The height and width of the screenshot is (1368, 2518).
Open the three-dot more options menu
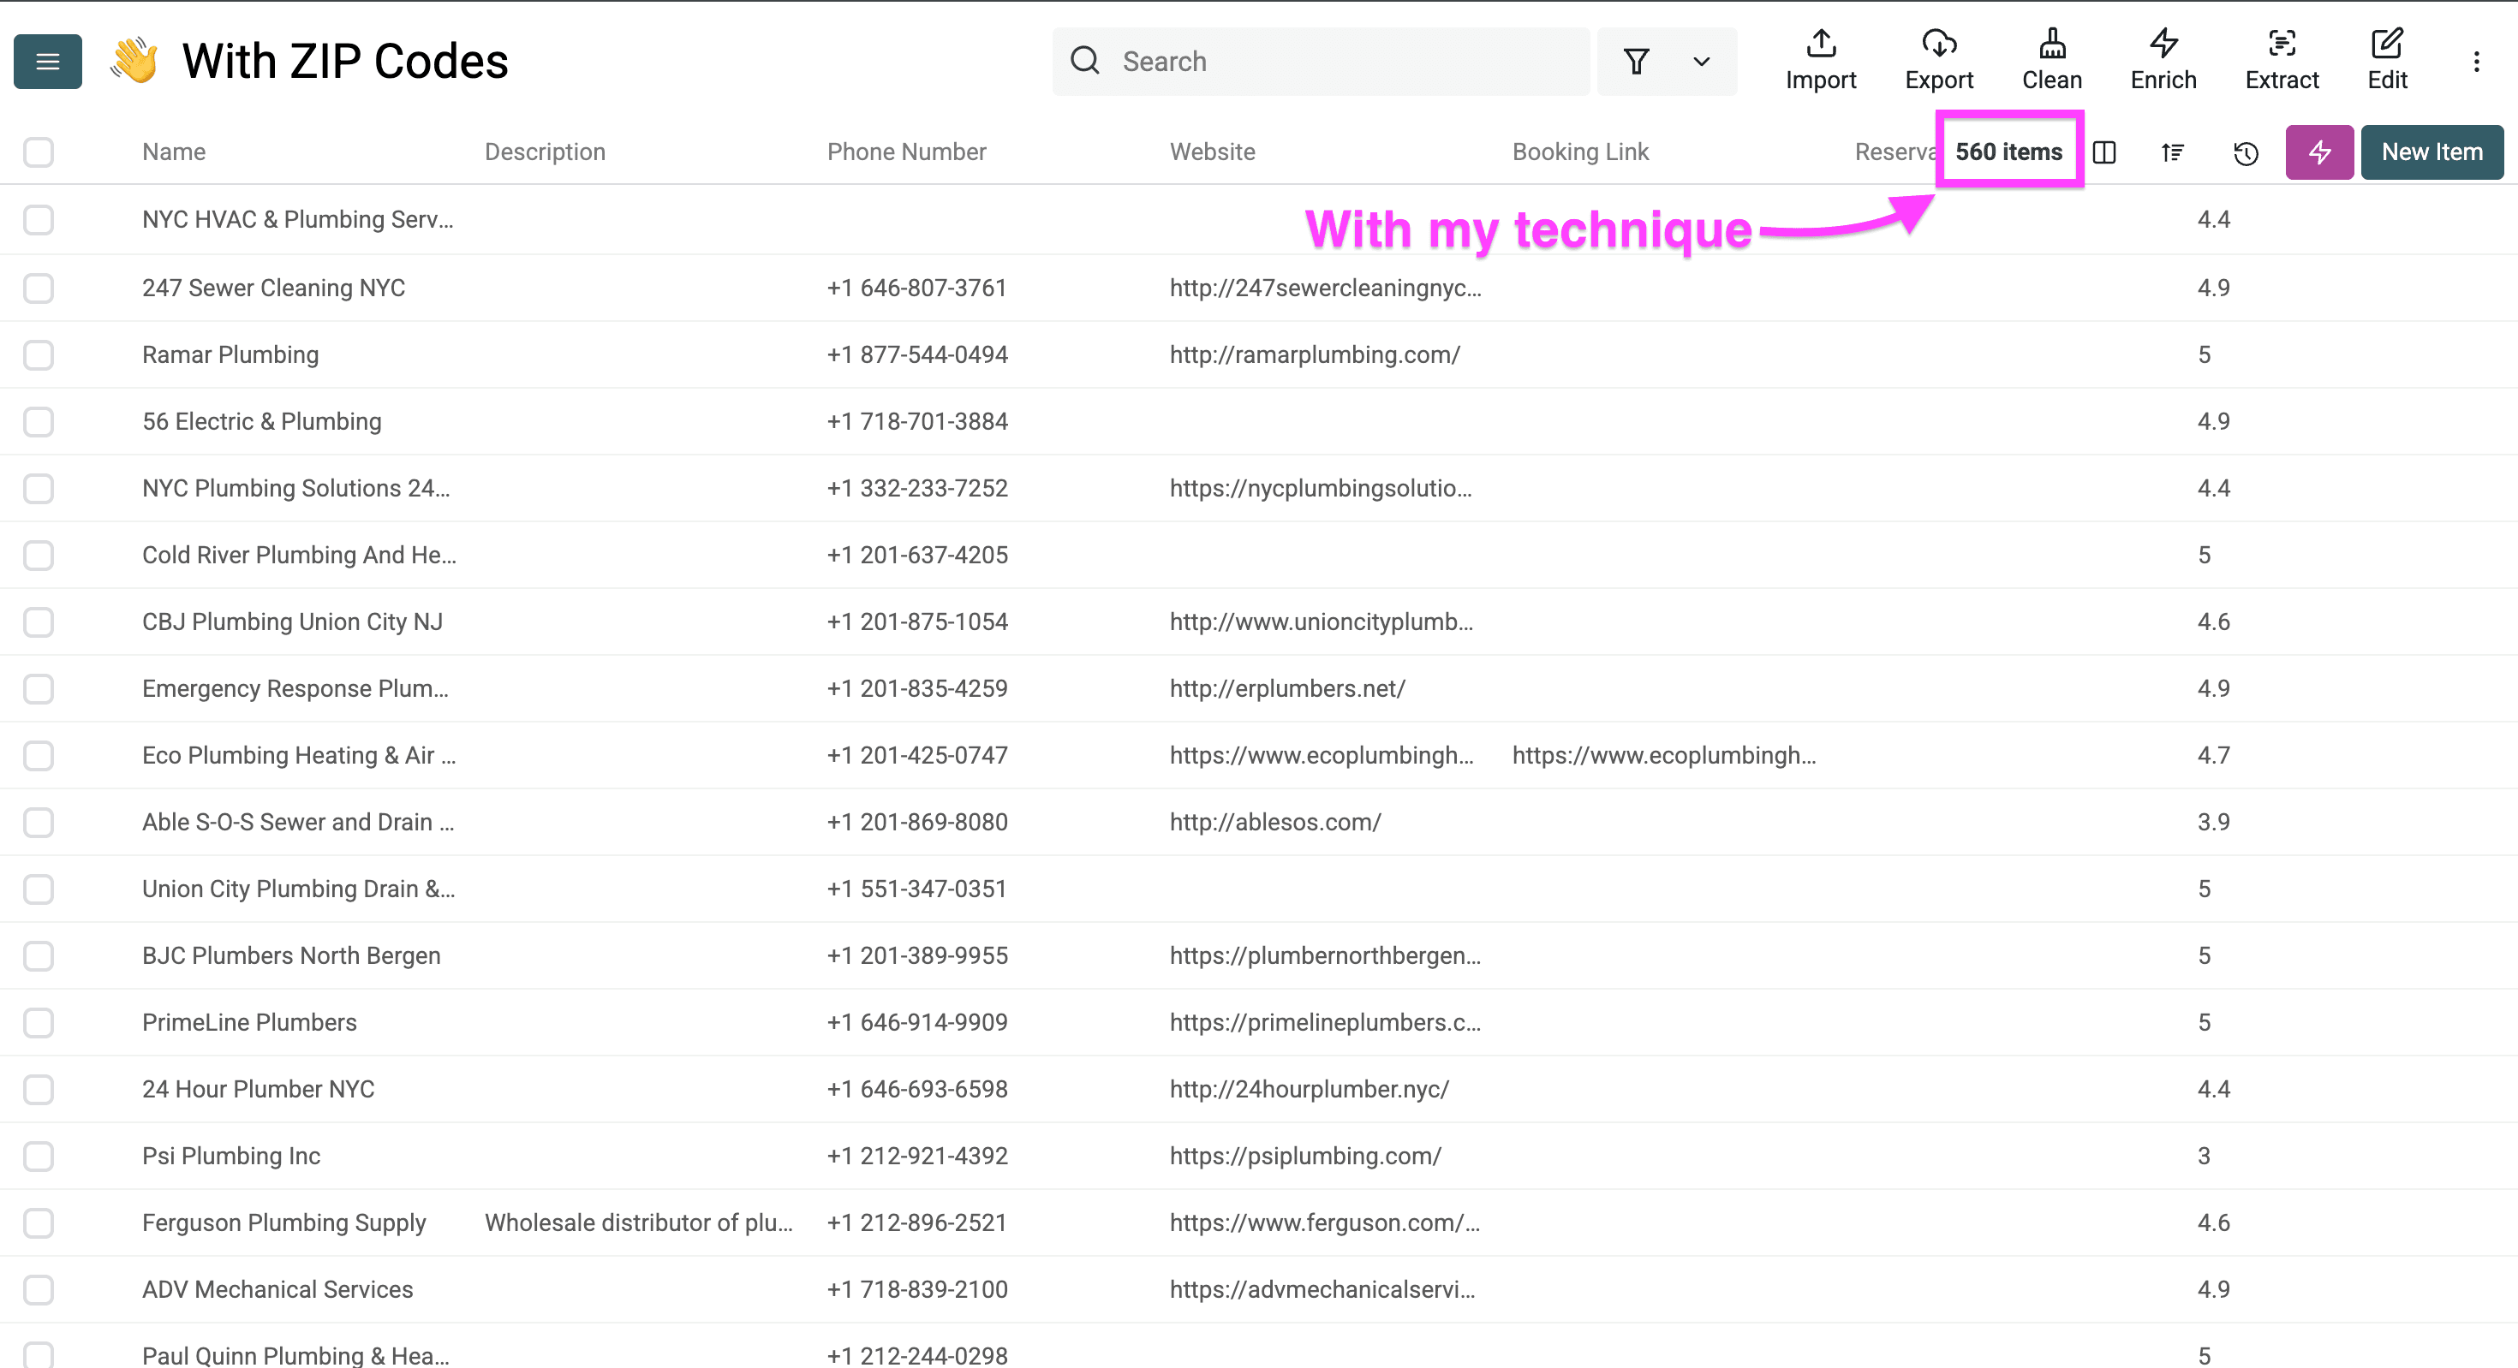click(2476, 62)
